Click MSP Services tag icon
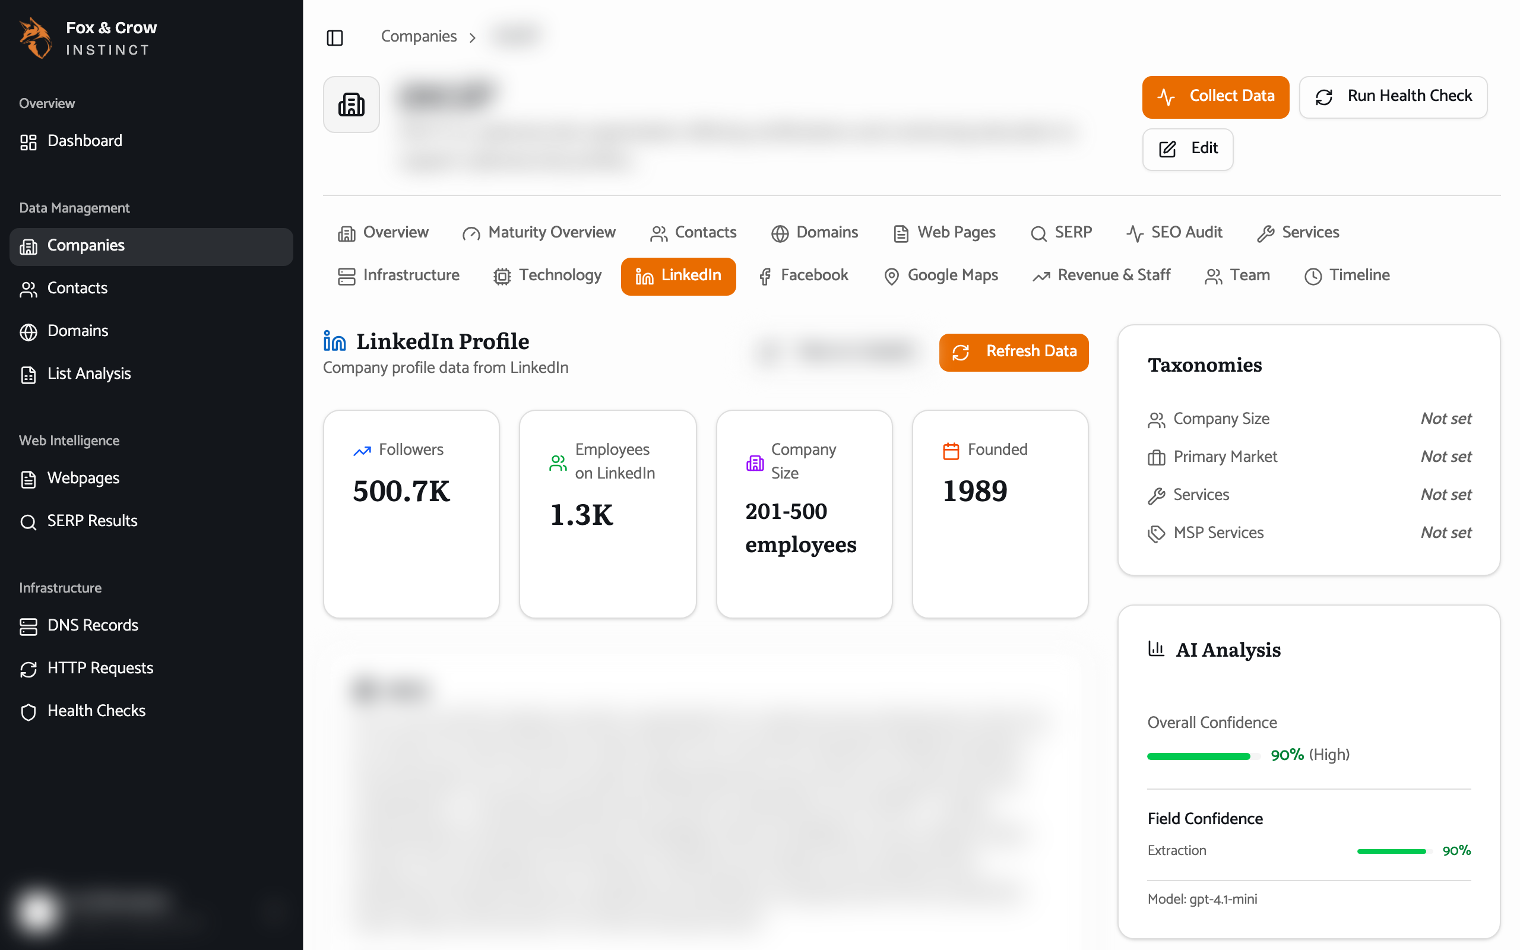1520x950 pixels. pos(1155,534)
